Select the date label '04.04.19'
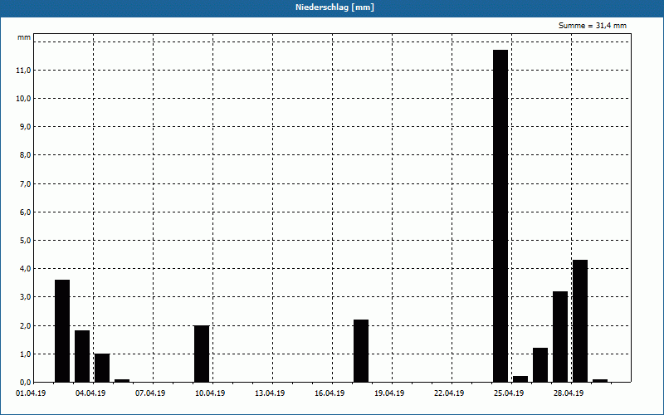The image size is (664, 415). pos(90,393)
